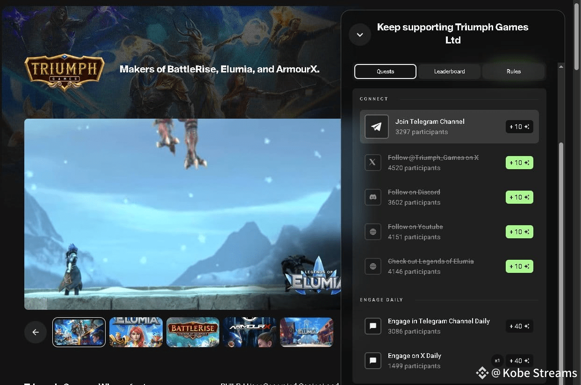Image resolution: width=581 pixels, height=385 pixels.
Task: Click the 'CONNECT' section heading
Action: [374, 99]
